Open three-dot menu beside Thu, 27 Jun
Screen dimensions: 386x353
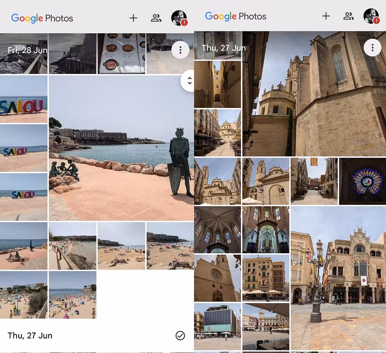pyautogui.click(x=372, y=48)
